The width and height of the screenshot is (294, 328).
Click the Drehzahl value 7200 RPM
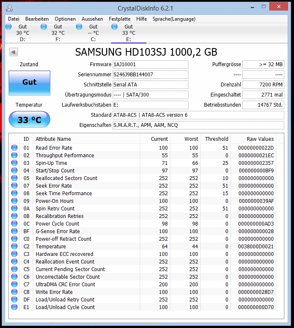coord(263,85)
